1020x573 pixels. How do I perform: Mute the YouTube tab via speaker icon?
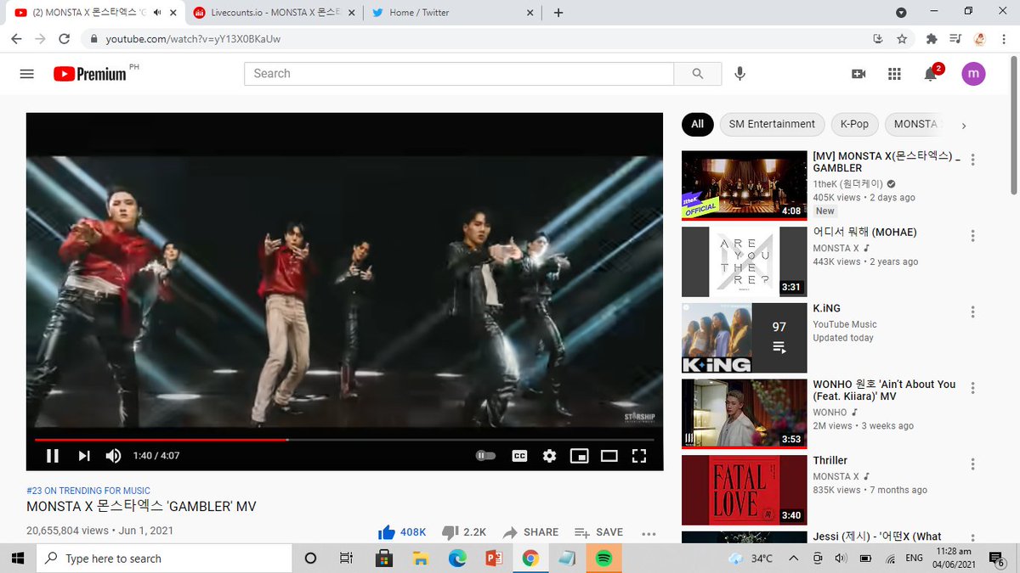(x=157, y=13)
